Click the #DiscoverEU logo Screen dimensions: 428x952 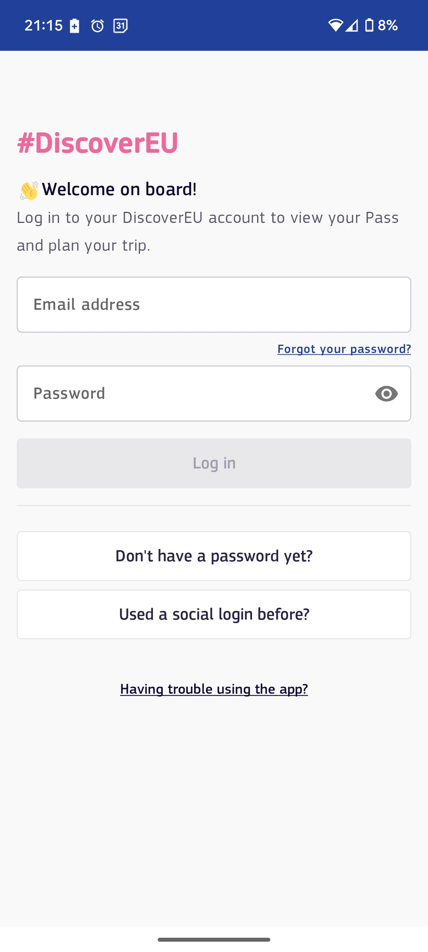pos(97,143)
